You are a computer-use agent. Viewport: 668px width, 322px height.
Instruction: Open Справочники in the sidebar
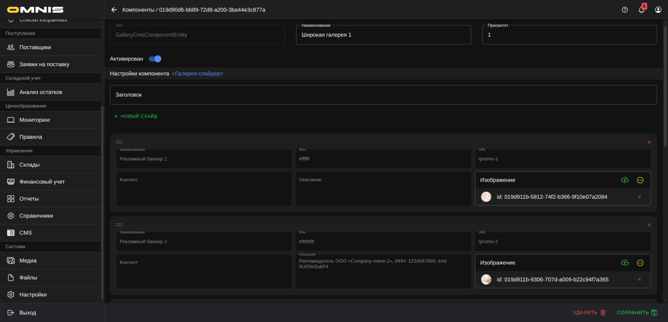coord(36,216)
